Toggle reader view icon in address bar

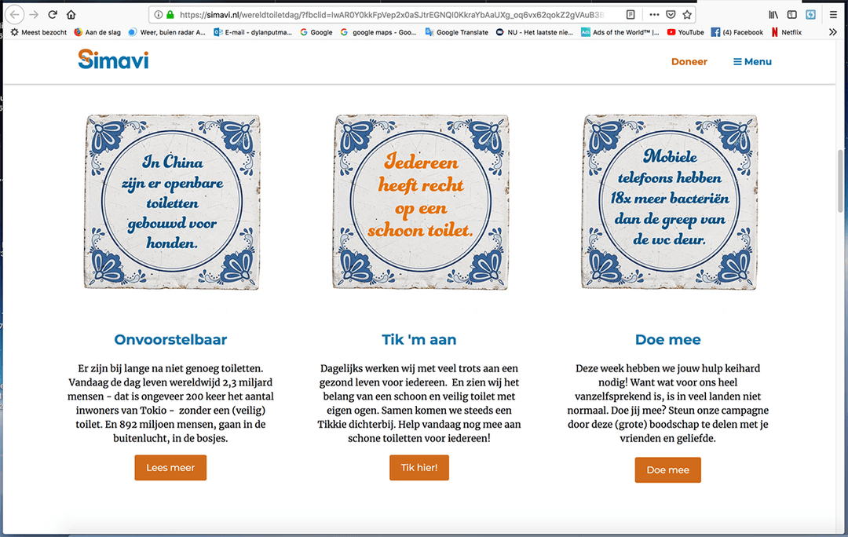coord(631,14)
